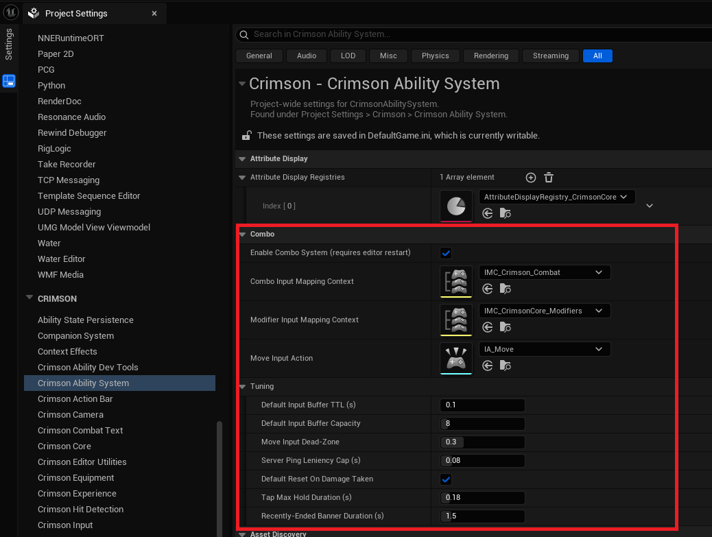Browse to AttributeDisplayRegistry_CrimsonCore in Content Browser
The image size is (712, 537).
(505, 213)
